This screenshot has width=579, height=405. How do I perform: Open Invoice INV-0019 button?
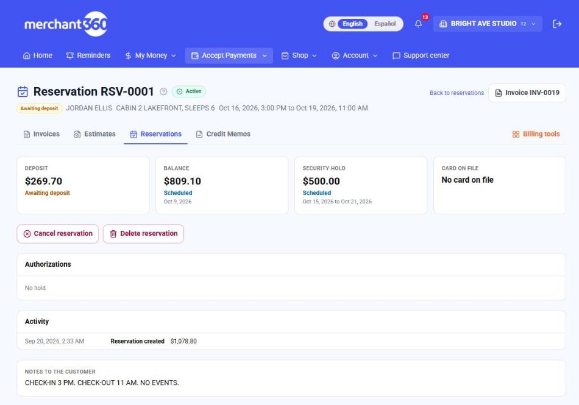527,93
